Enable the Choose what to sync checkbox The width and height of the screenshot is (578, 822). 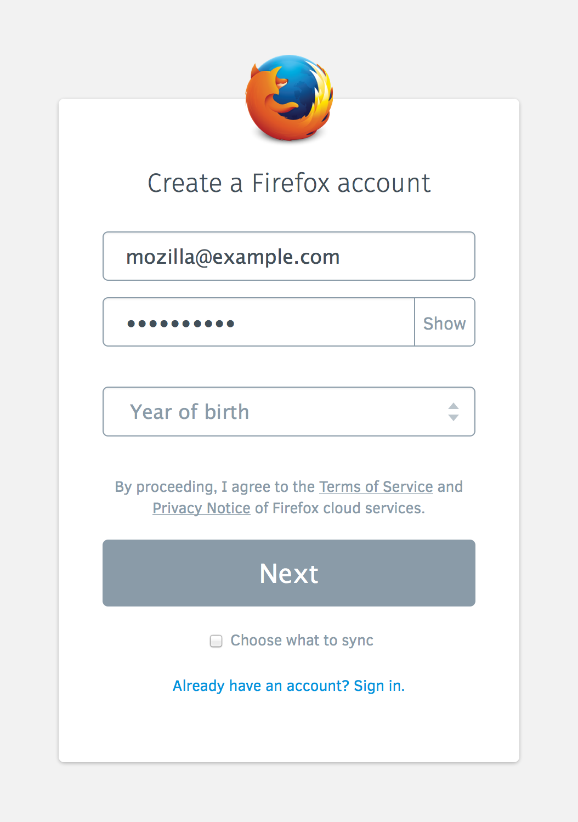[x=216, y=640]
